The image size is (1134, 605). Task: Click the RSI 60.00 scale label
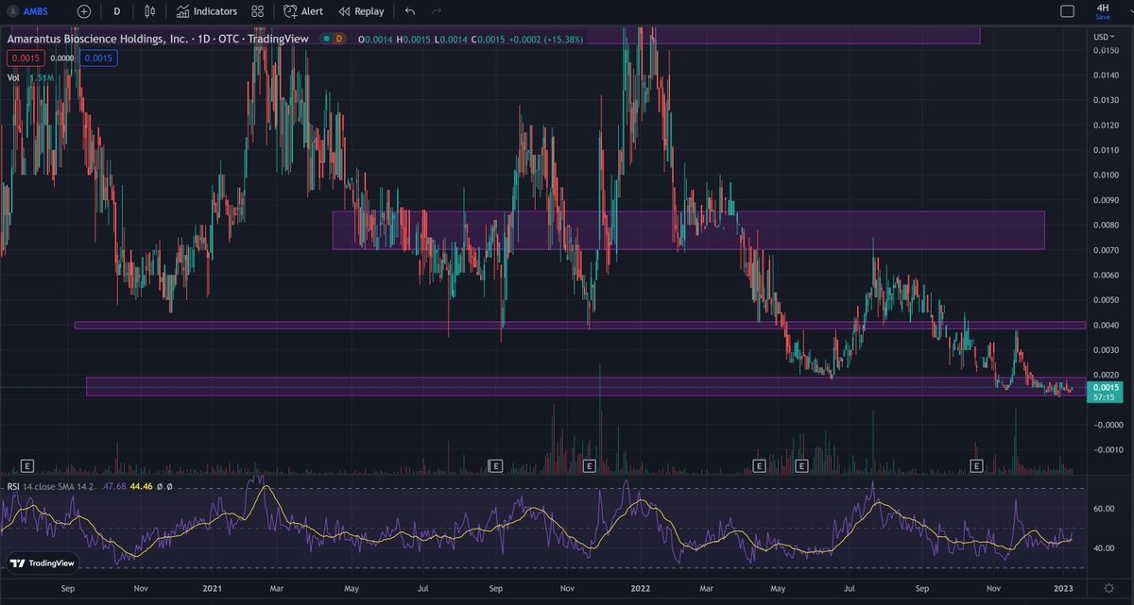tap(1103, 509)
